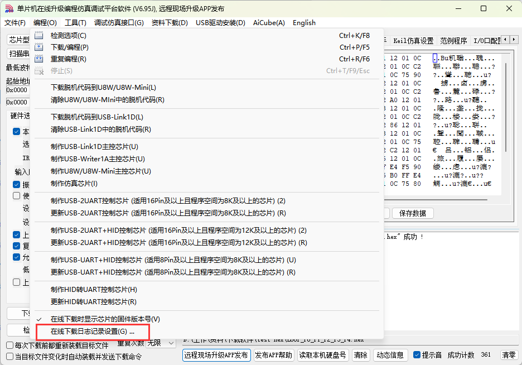Choose 制作HID转UART控制芯片(H)

tap(207, 290)
